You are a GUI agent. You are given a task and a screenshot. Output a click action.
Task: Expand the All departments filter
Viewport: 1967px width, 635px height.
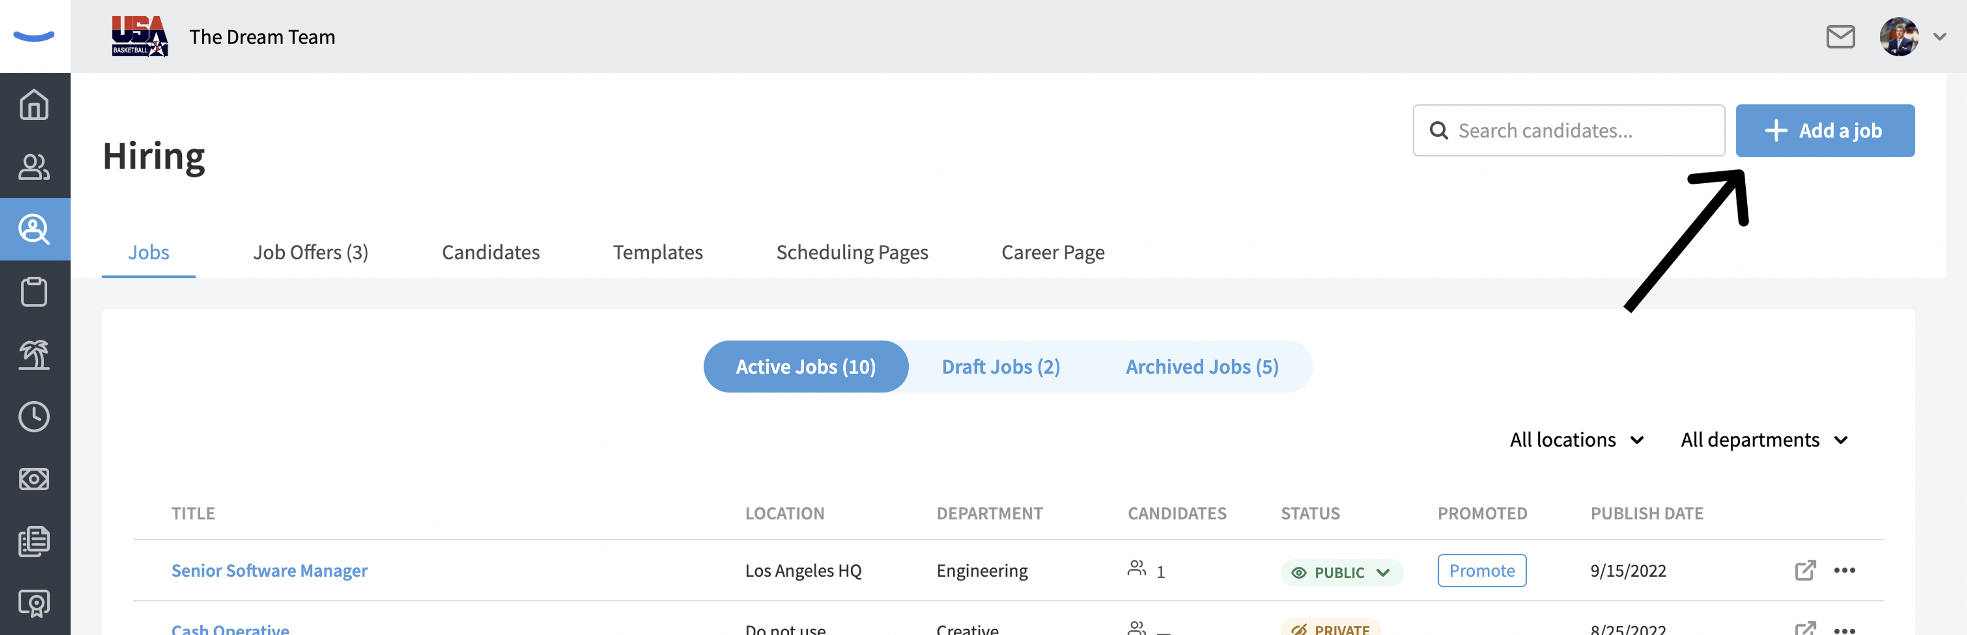coord(1764,440)
